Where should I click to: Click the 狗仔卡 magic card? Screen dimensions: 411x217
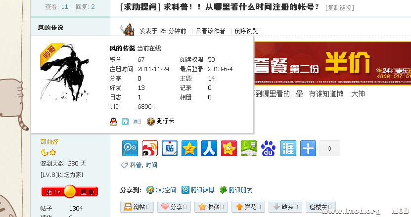[160, 121]
